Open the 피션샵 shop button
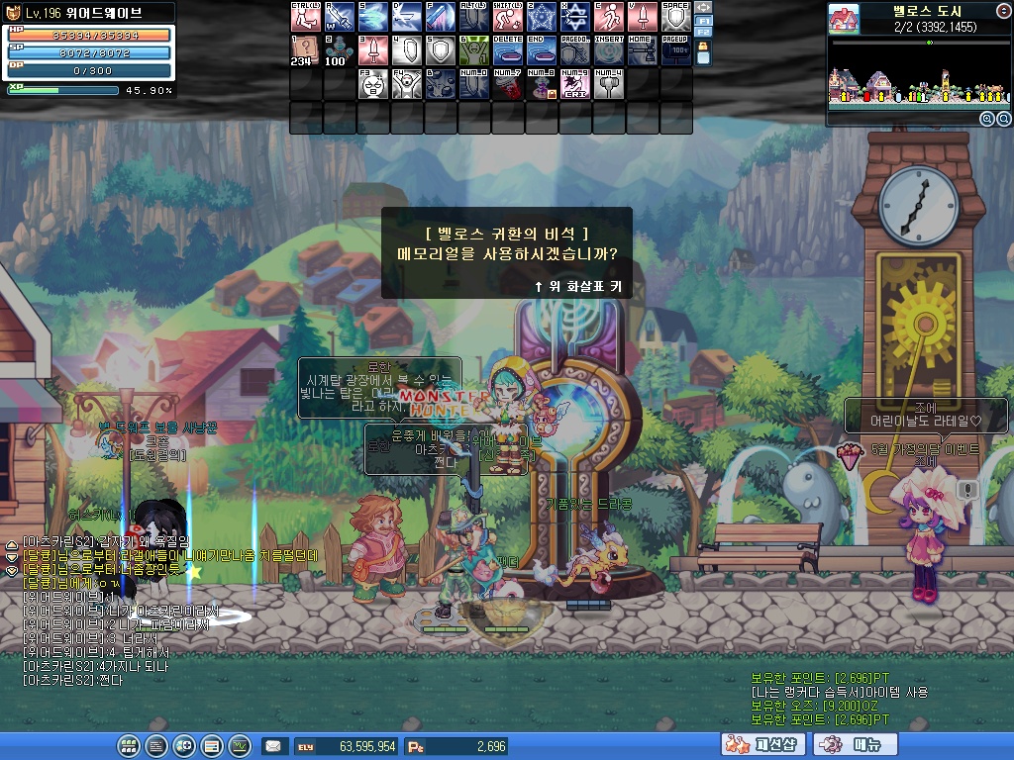Image resolution: width=1014 pixels, height=760 pixels. click(762, 745)
